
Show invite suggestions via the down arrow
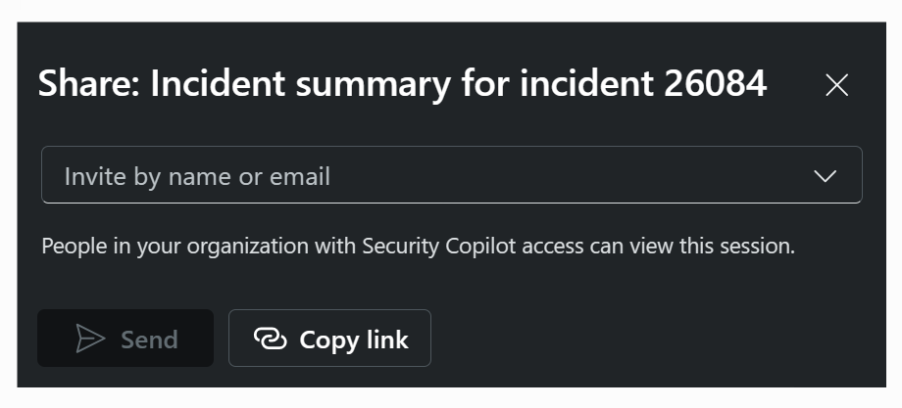826,175
